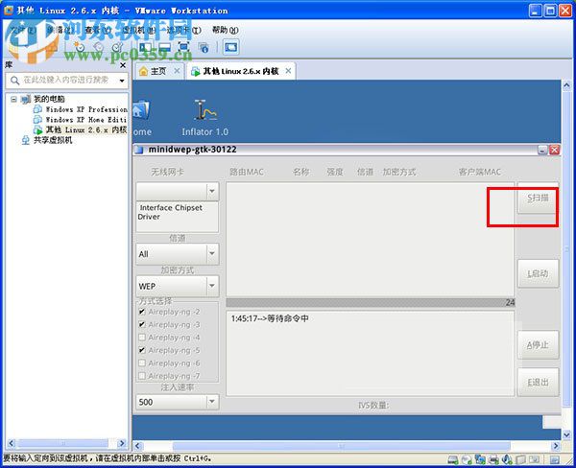Screen dimensions: 576x468
Task: Click the USB device status bar icon
Action: 521,458
